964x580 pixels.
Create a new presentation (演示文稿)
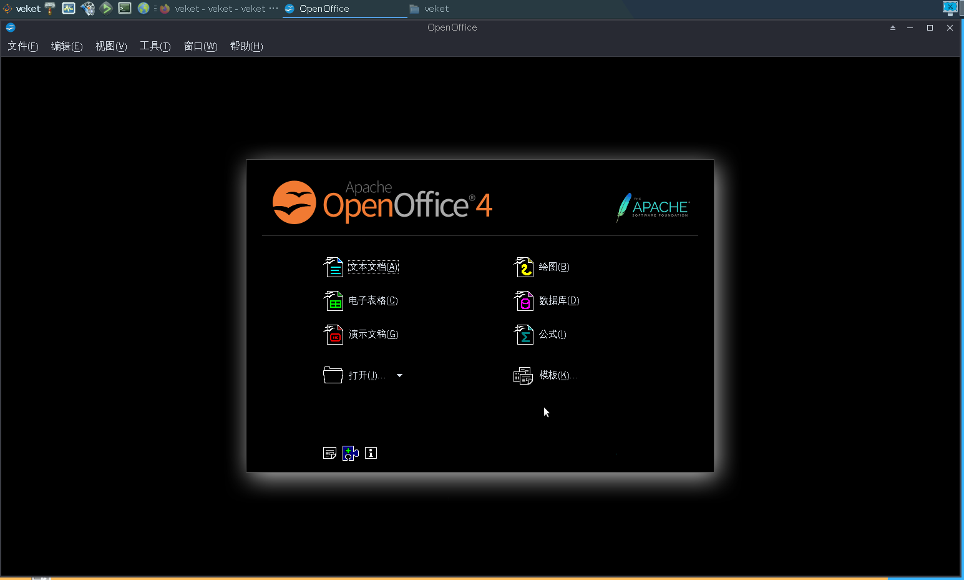click(361, 335)
